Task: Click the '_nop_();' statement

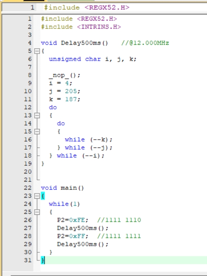Action: click(x=65, y=75)
